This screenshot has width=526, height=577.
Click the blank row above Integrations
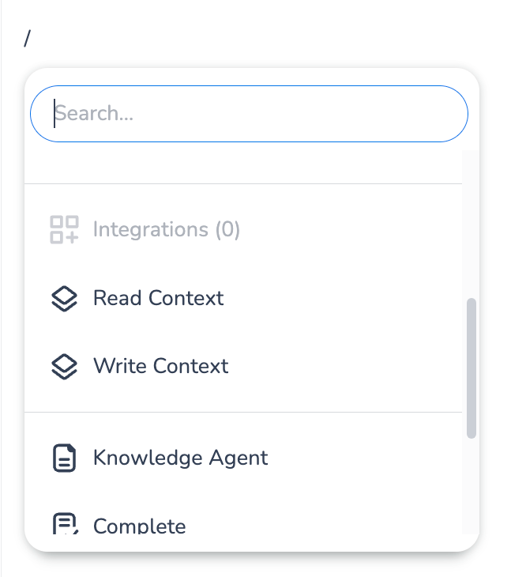[243, 167]
